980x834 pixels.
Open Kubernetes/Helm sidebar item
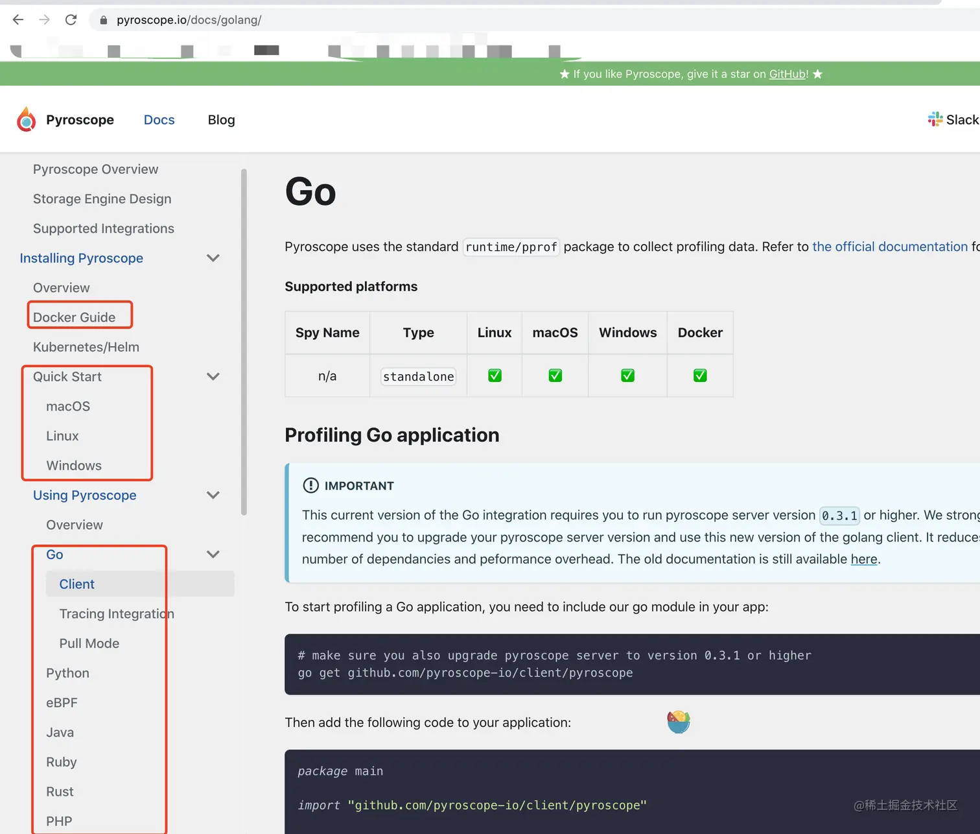(86, 348)
